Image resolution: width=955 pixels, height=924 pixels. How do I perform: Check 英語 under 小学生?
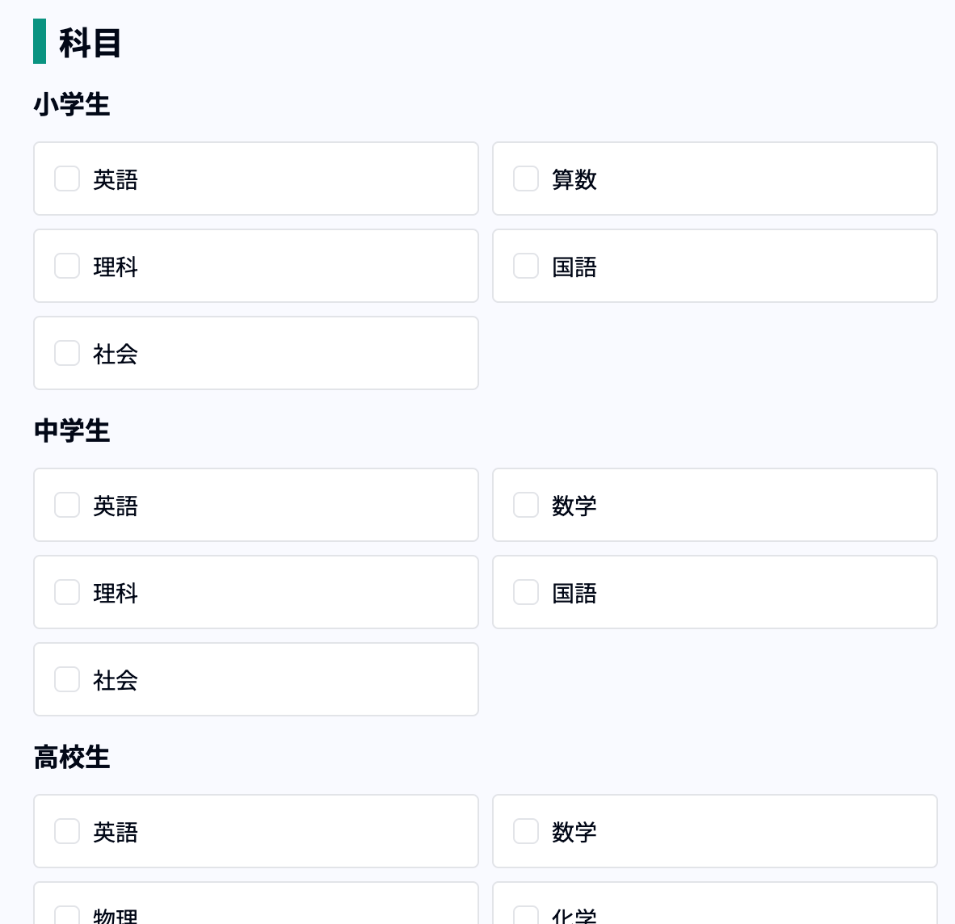pos(67,178)
